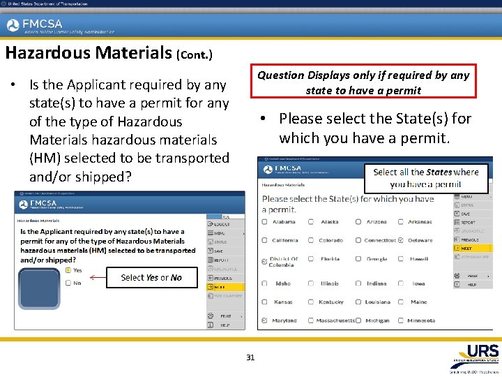This screenshot has width=502, height=377.
Task: Uncheck the Maryland checkbox
Action: [x=264, y=320]
